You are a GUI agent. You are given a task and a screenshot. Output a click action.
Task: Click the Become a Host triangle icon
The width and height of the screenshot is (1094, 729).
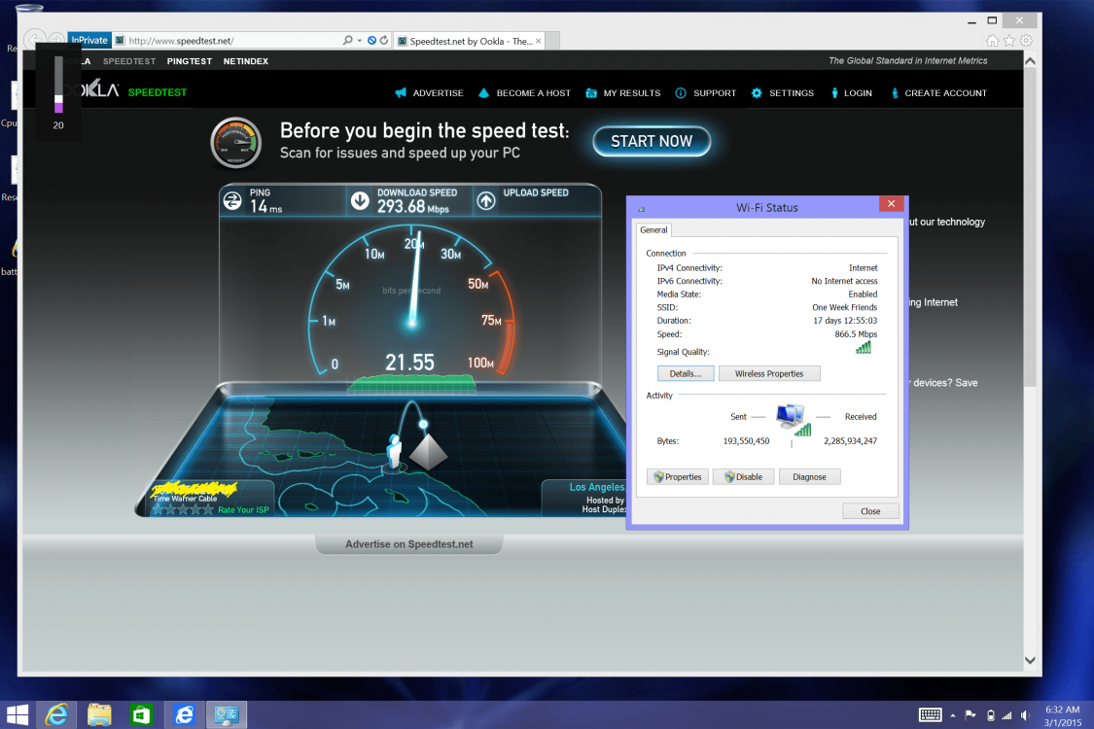(483, 92)
